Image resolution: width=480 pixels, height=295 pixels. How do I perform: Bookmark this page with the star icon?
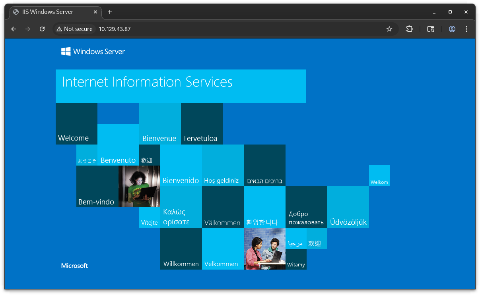pyautogui.click(x=389, y=29)
